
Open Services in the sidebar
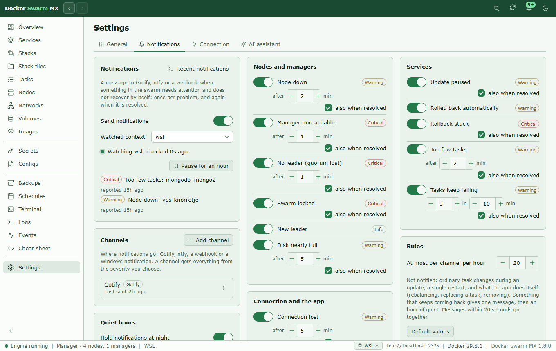pos(42,40)
